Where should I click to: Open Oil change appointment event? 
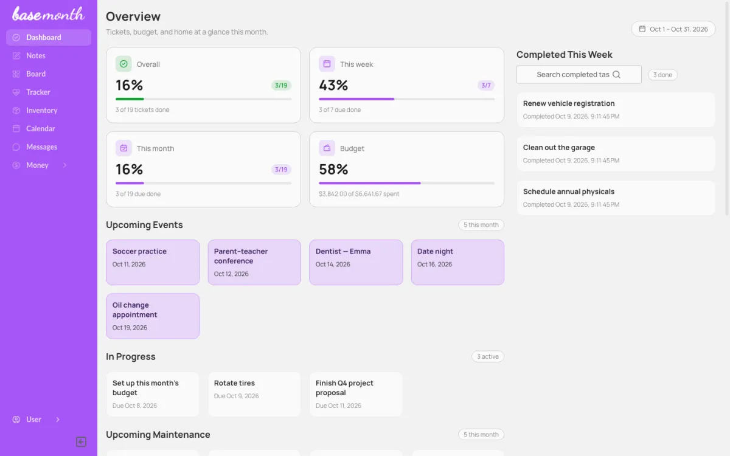(x=153, y=316)
